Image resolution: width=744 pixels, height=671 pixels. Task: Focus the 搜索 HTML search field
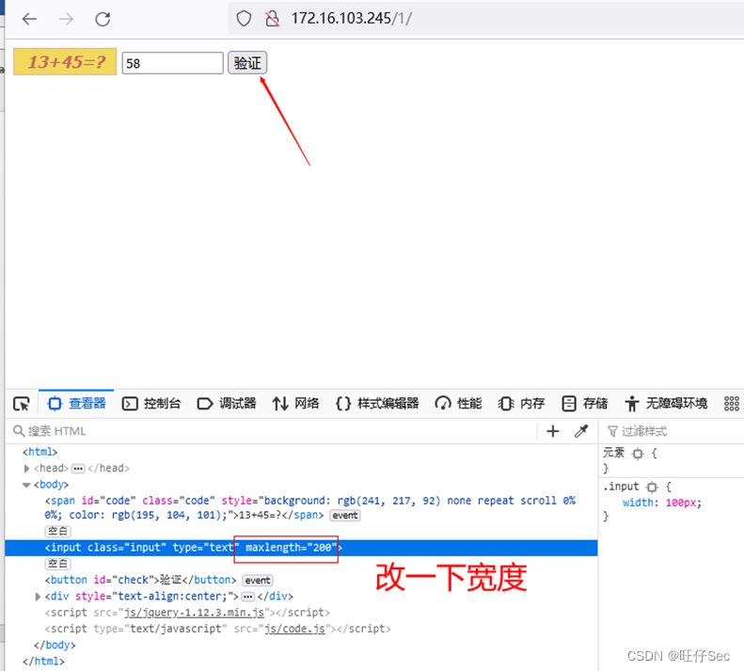(x=273, y=431)
